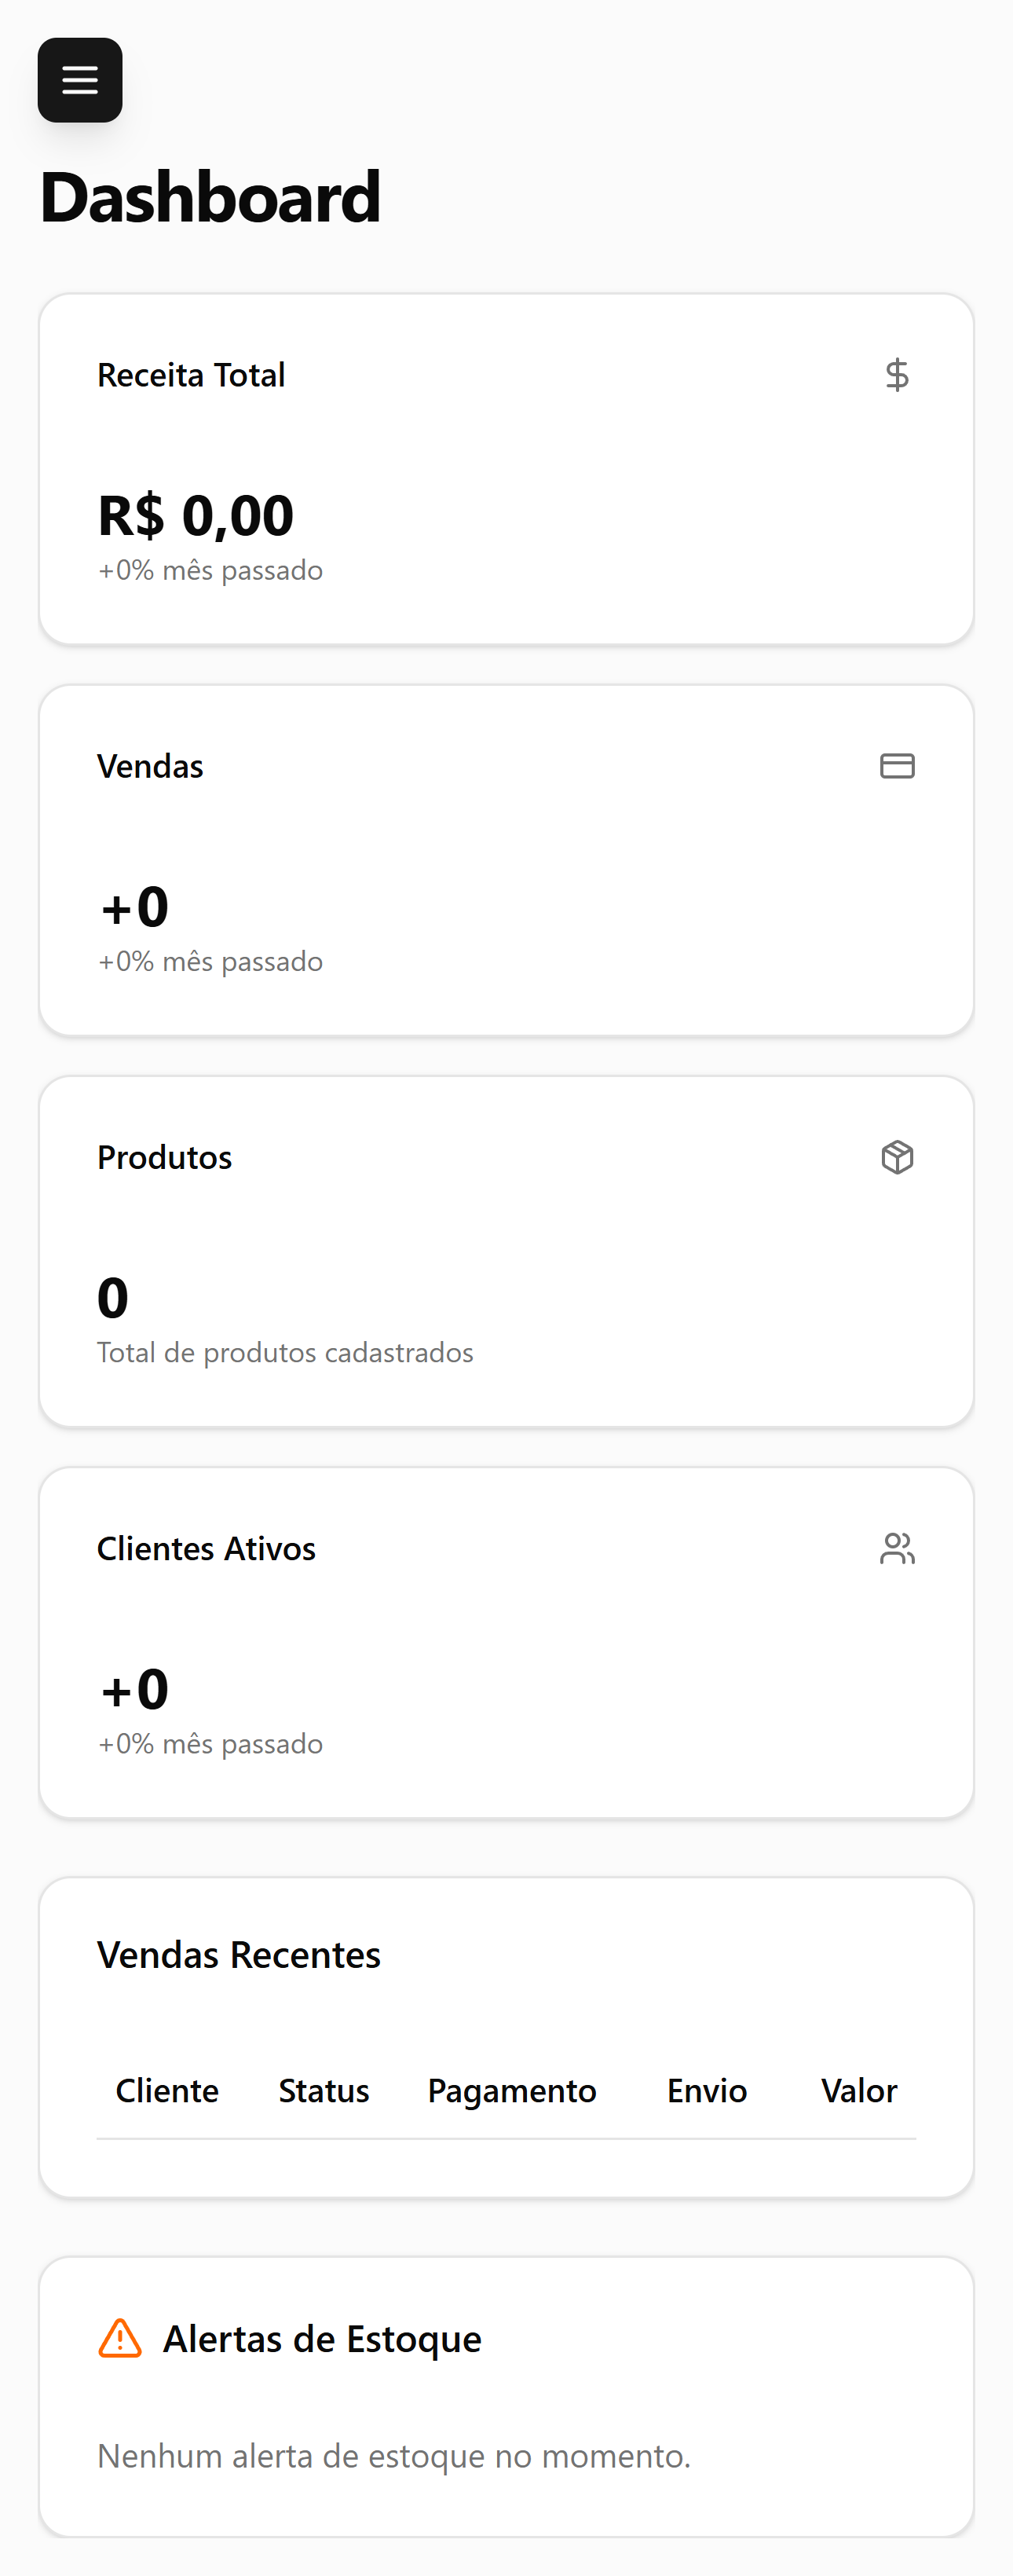Click the R$ 0,00 revenue value
1013x2576 pixels.
(195, 515)
